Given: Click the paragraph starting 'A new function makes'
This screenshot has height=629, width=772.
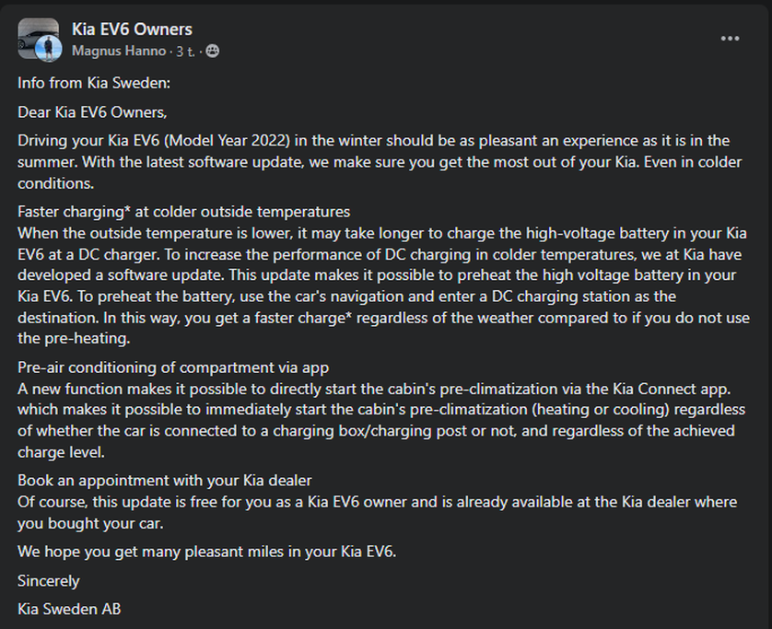Looking at the screenshot, I should 381,420.
